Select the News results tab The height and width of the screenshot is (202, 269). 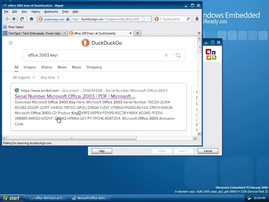tap(62, 67)
